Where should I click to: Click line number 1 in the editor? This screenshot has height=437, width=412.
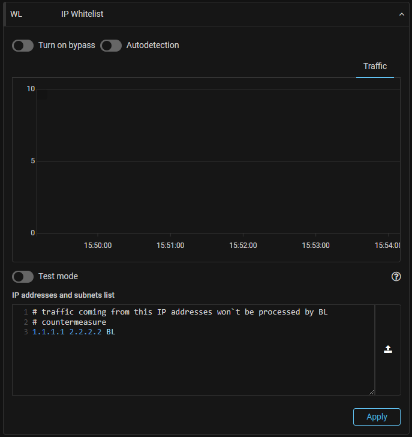[x=26, y=312]
